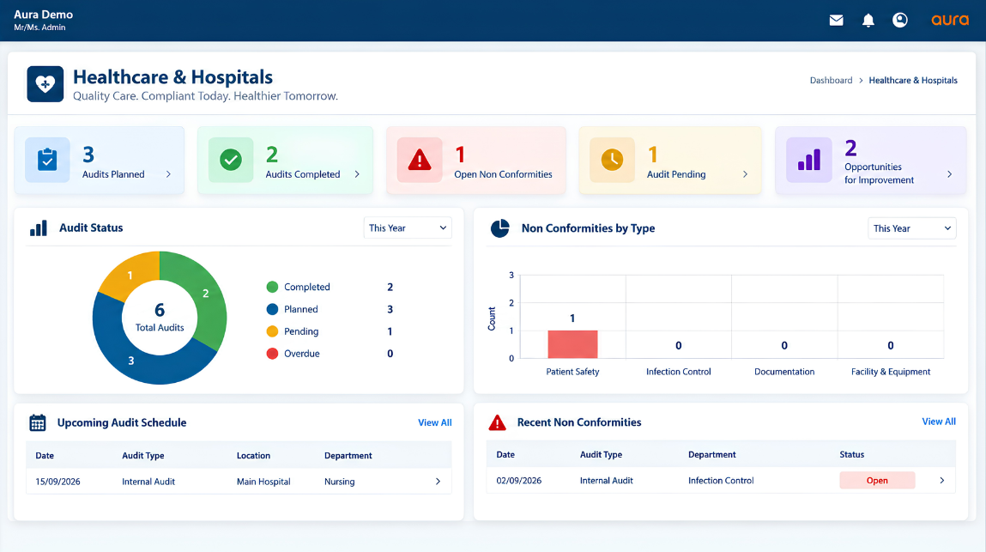The width and height of the screenshot is (986, 552).
Task: Click the Patient Safety axis label
Action: (x=572, y=372)
